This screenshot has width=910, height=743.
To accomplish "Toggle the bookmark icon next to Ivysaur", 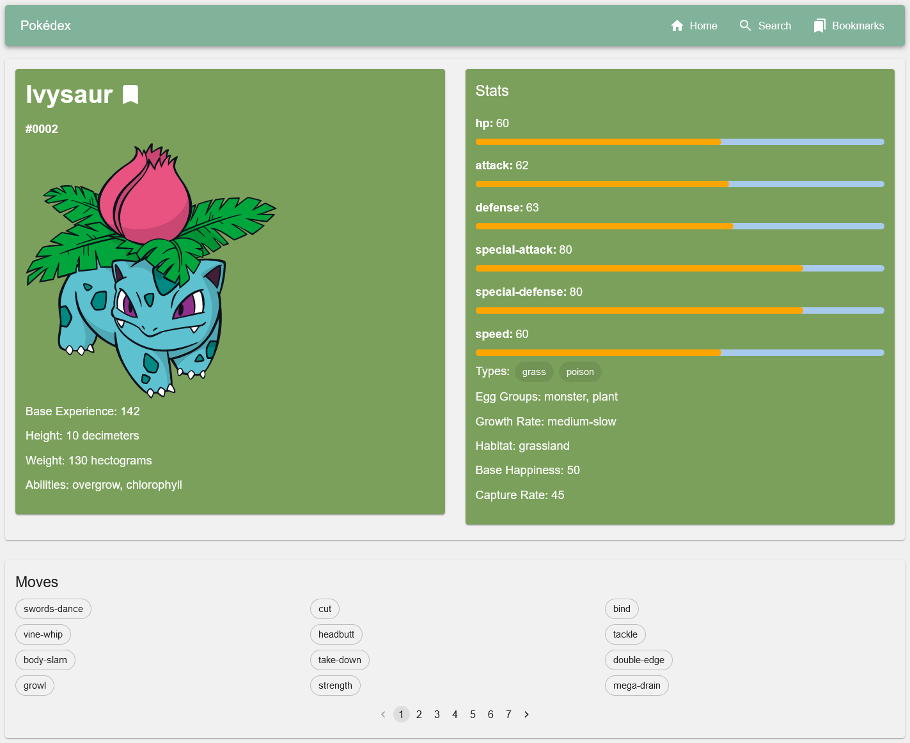I will [x=130, y=95].
